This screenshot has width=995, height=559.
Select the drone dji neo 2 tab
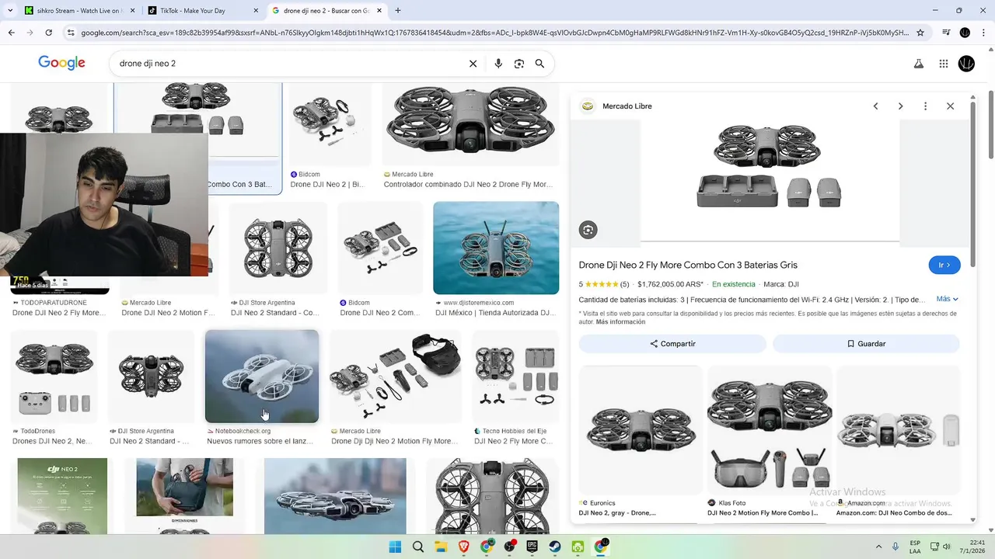(x=326, y=11)
